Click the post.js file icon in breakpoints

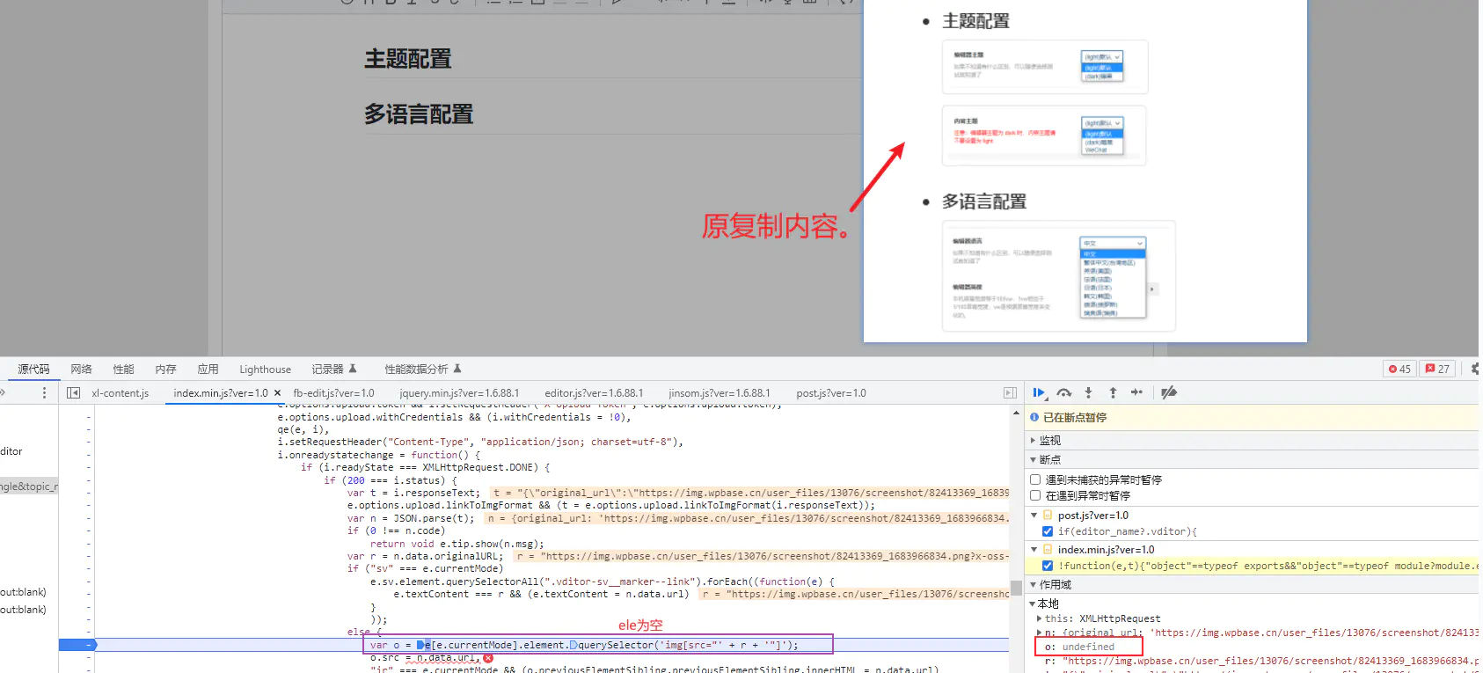[1048, 516]
